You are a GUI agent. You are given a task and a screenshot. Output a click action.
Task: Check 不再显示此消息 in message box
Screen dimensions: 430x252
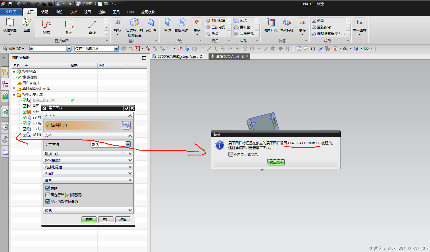click(x=230, y=154)
